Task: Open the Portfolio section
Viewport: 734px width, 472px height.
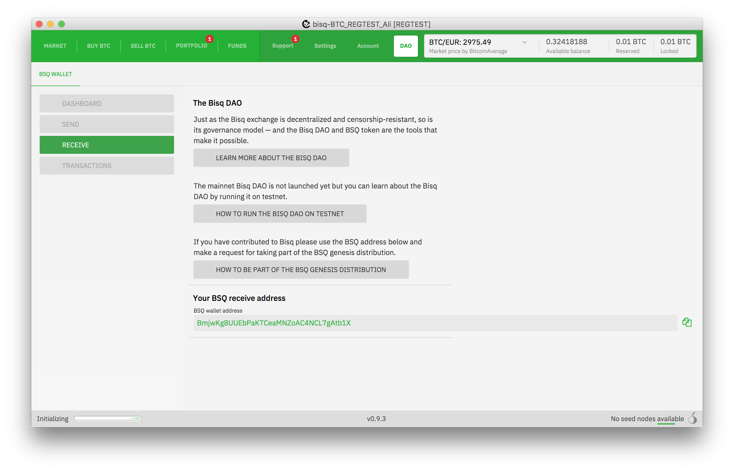Action: point(191,45)
